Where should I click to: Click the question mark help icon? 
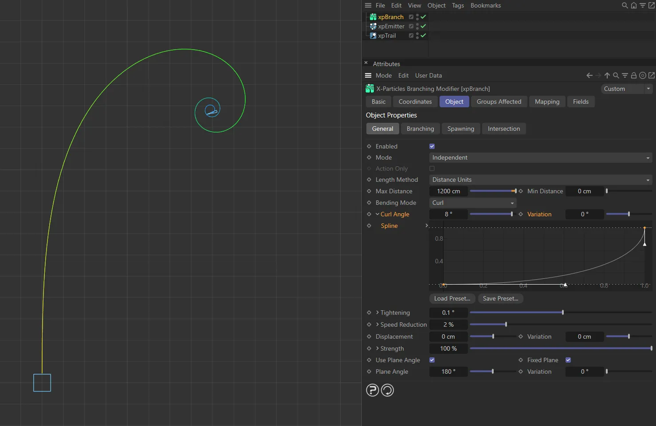tap(373, 390)
